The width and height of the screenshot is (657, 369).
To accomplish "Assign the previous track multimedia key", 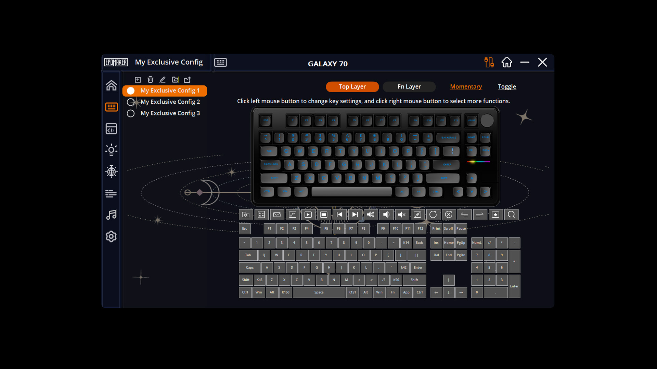I will pyautogui.click(x=339, y=215).
